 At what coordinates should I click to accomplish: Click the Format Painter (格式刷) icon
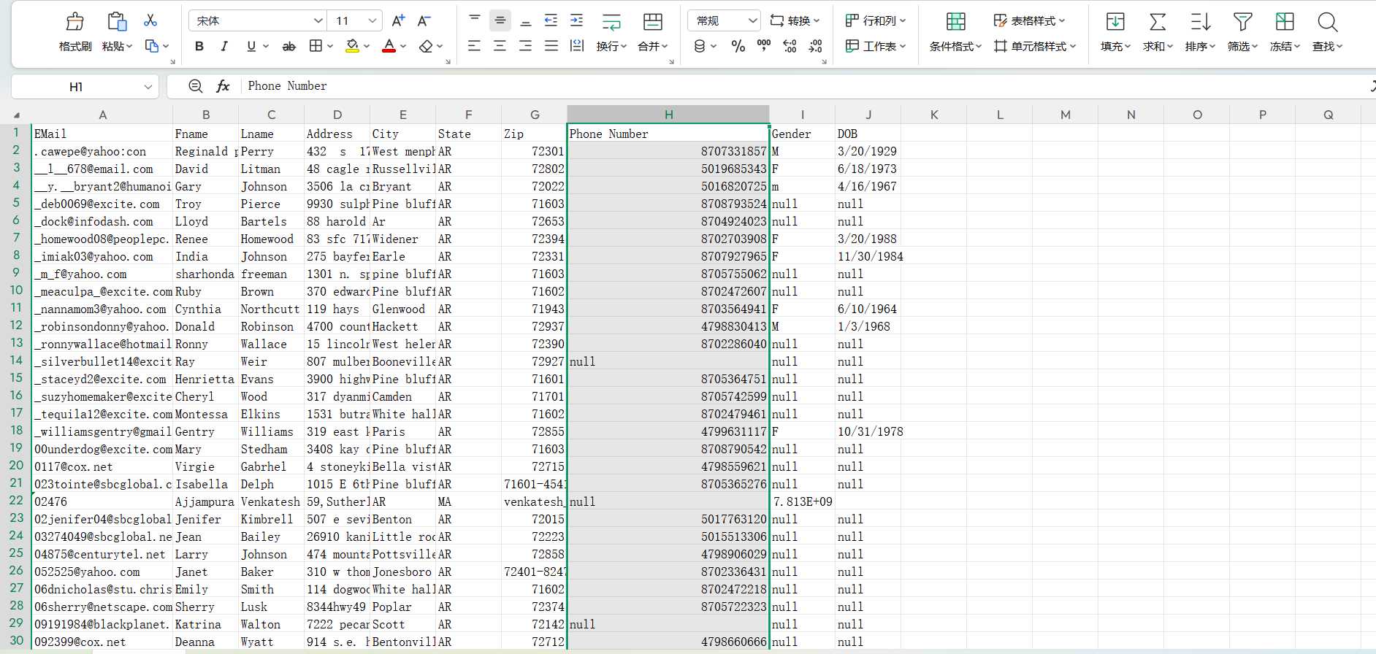point(75,22)
